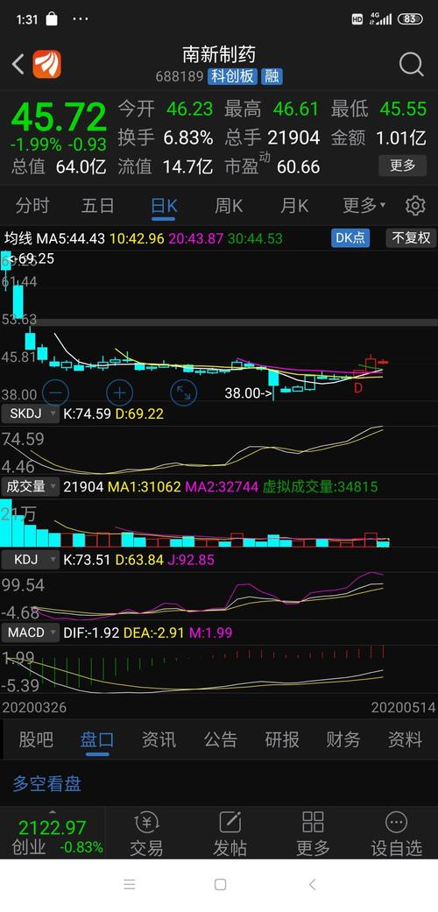Expand the KDJ indicator dropdown
The image size is (438, 912).
click(x=31, y=560)
